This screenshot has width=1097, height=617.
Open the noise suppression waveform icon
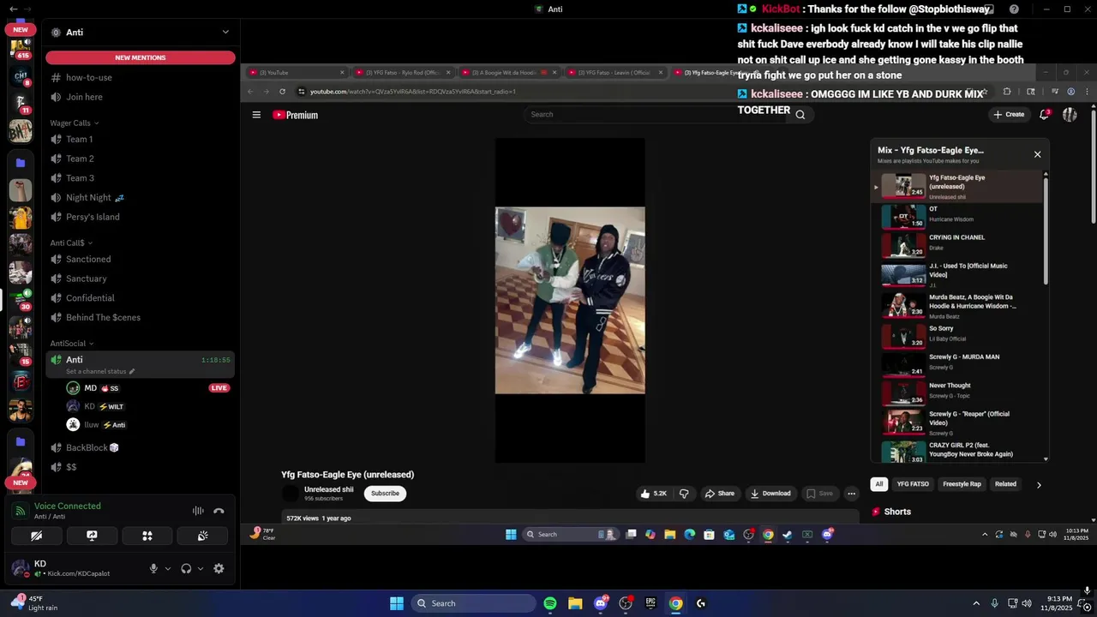point(198,511)
